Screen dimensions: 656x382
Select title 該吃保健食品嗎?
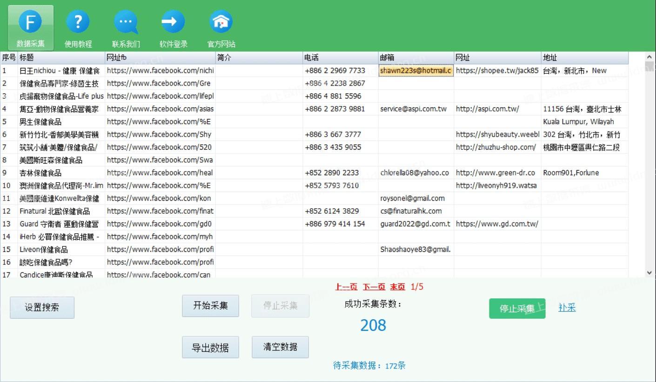[x=61, y=262]
